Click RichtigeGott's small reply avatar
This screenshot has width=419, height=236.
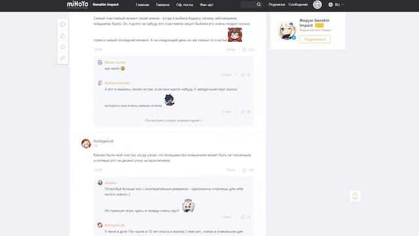[100, 225]
